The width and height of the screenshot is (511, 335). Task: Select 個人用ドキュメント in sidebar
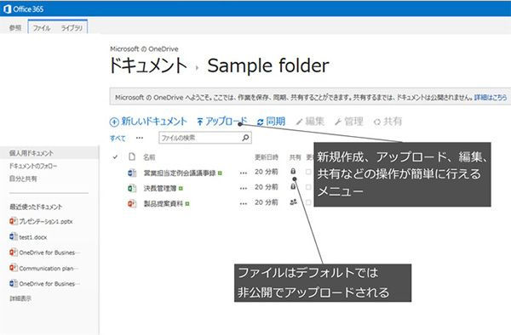tap(32, 153)
